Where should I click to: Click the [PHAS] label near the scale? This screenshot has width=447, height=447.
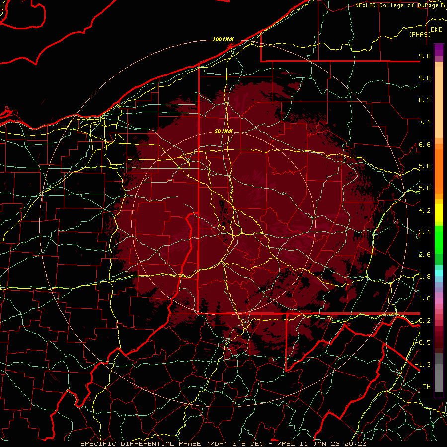(420, 34)
